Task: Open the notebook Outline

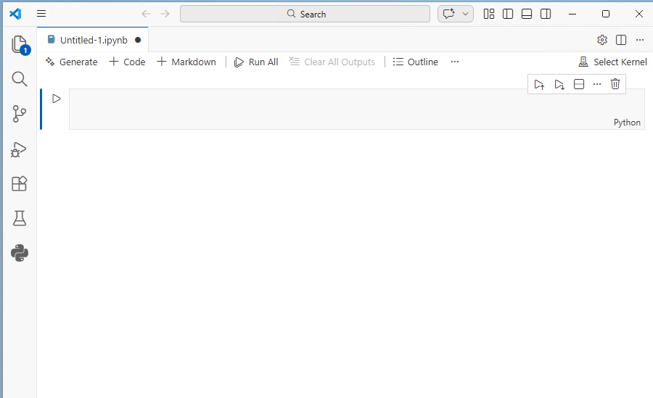Action: tap(415, 62)
